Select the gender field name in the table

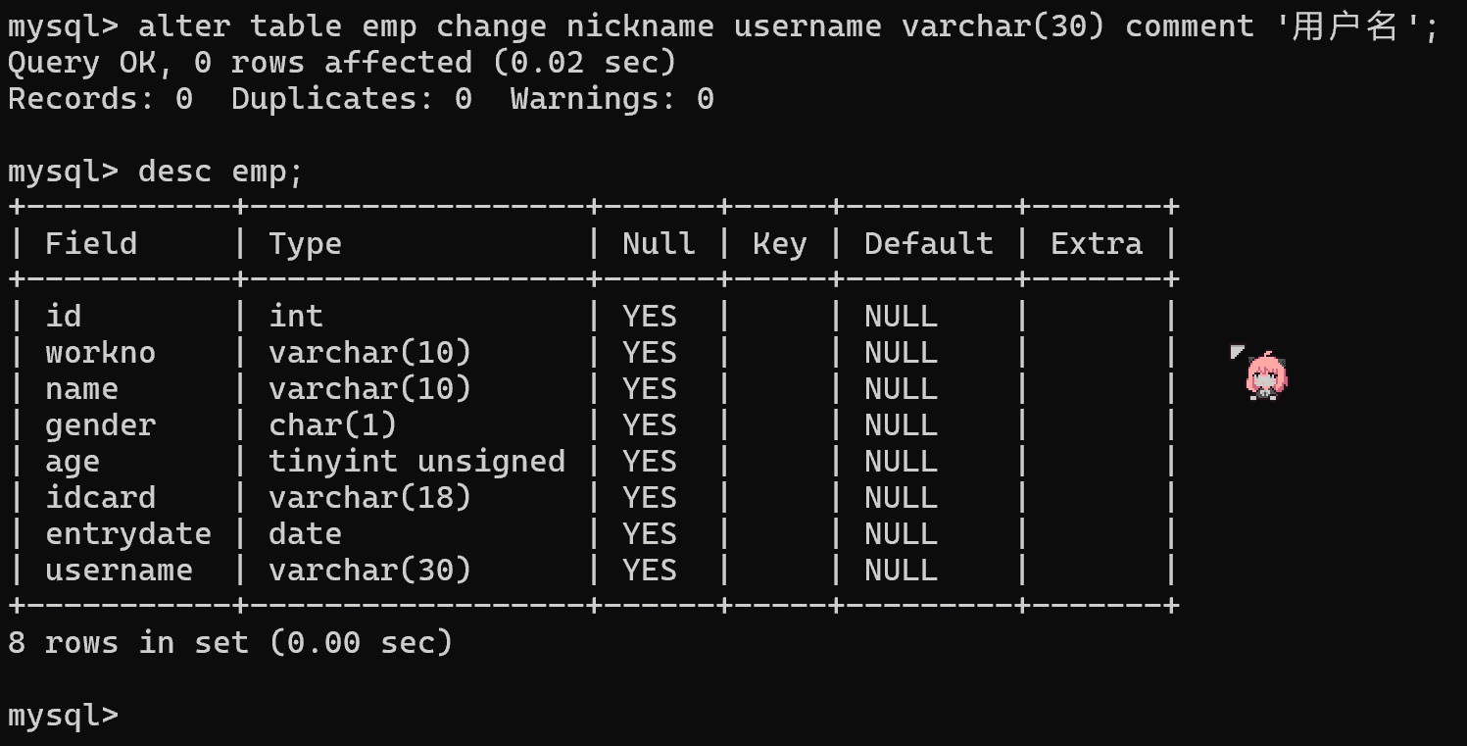pyautogui.click(x=100, y=424)
